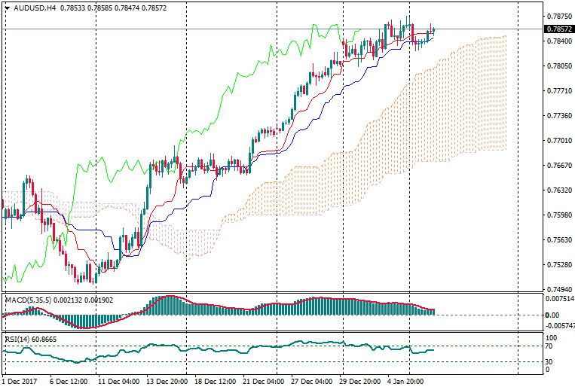The height and width of the screenshot is (390, 575).
Task: Click the 21 Dec 04:00 time label
Action: tap(264, 382)
